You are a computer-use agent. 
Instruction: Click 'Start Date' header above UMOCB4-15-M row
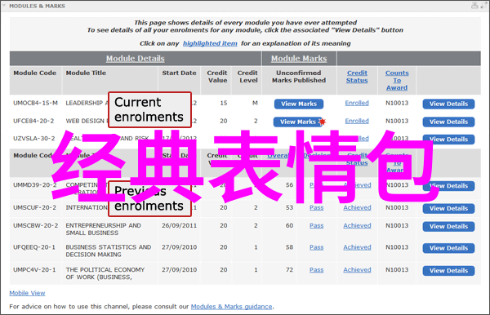point(179,73)
